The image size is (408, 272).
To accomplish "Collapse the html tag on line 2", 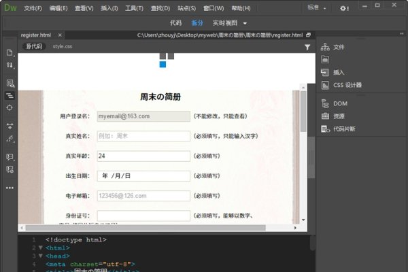I will coord(41,248).
